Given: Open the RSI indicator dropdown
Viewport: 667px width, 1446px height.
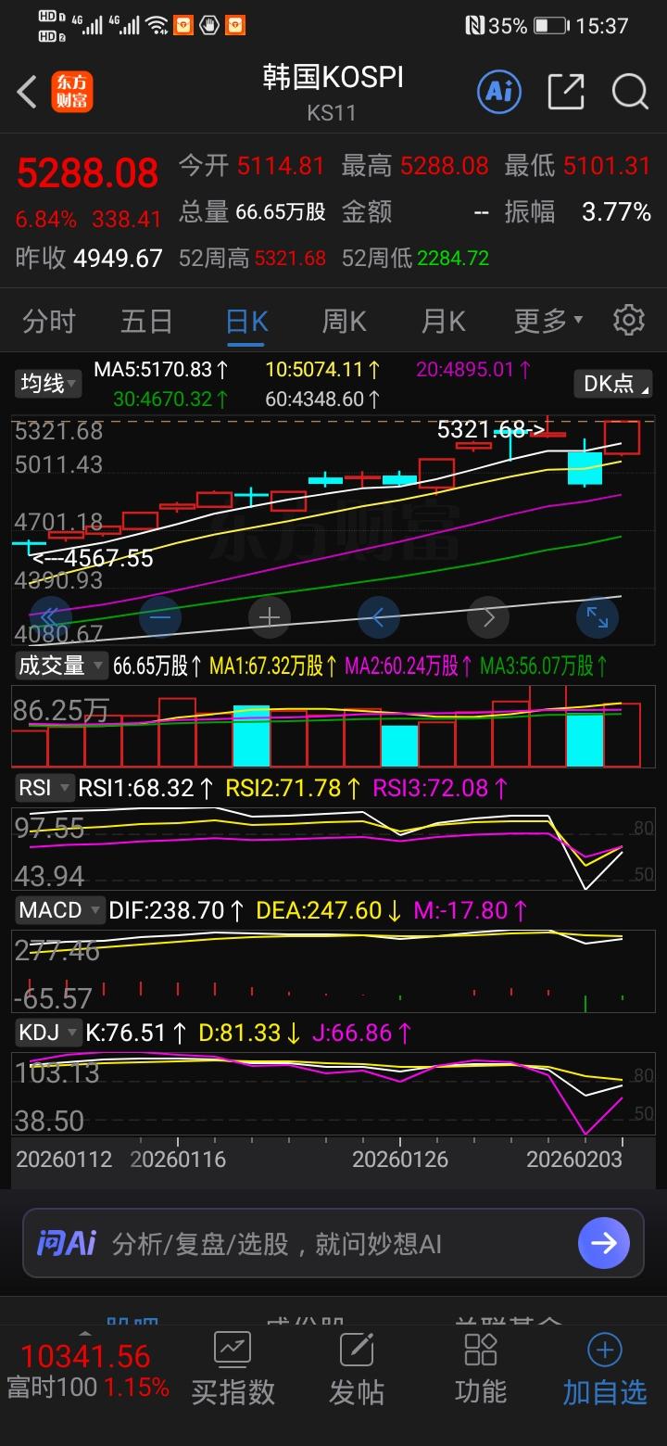Looking at the screenshot, I should [x=44, y=789].
